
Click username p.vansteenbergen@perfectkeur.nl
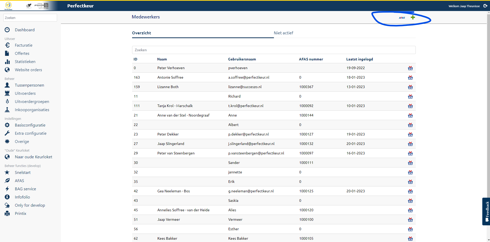(x=256, y=153)
